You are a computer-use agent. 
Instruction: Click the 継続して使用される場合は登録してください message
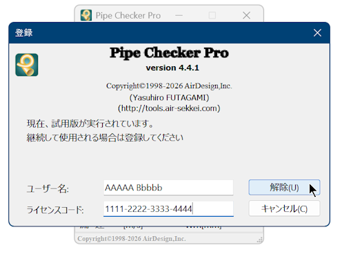[105, 137]
